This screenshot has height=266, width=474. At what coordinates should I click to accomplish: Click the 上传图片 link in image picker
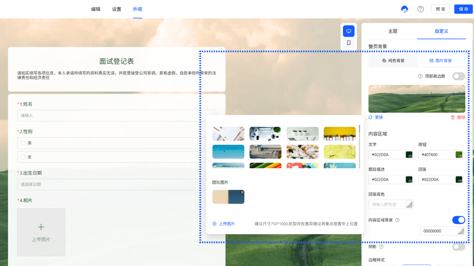(x=224, y=224)
